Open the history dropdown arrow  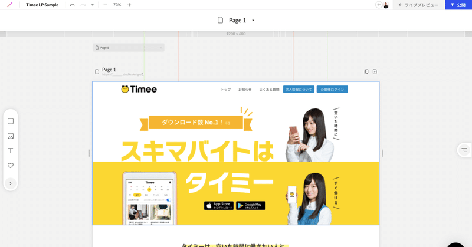click(93, 5)
